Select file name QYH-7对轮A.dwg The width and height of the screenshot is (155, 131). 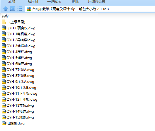point(20,70)
